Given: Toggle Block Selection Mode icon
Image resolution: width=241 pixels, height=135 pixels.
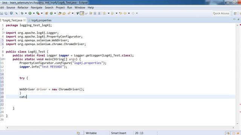Looking at the screenshot, I should tap(95, 13).
